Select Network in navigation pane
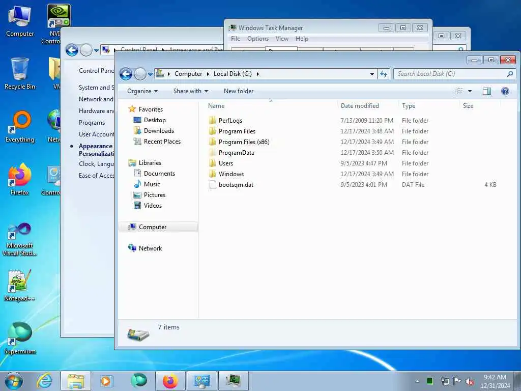This screenshot has height=391, width=521. pos(150,248)
